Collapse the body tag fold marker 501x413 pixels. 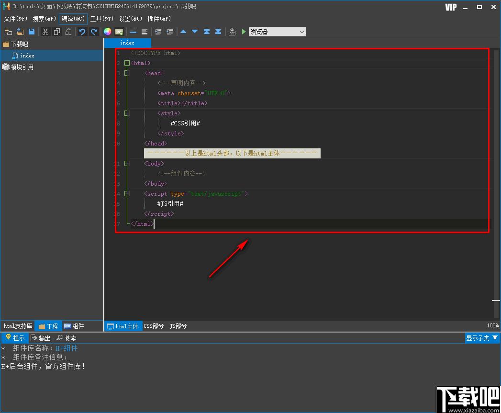pyautogui.click(x=127, y=163)
